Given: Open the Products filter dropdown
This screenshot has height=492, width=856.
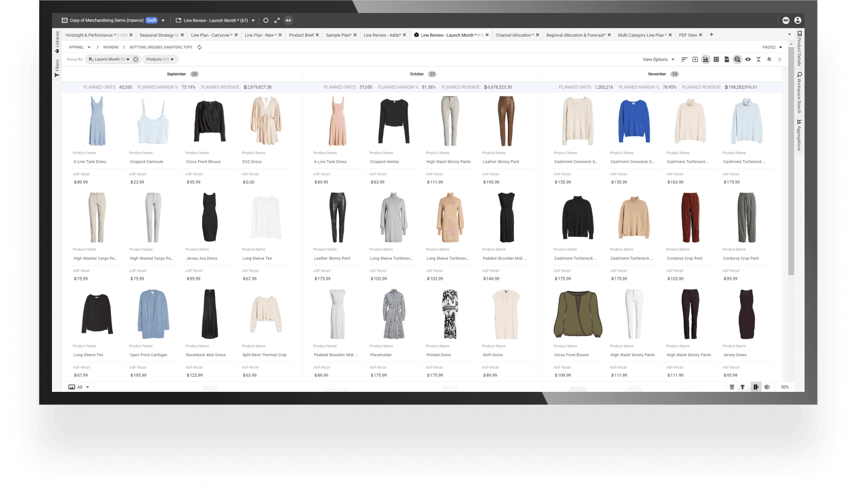Looking at the screenshot, I should (x=160, y=60).
